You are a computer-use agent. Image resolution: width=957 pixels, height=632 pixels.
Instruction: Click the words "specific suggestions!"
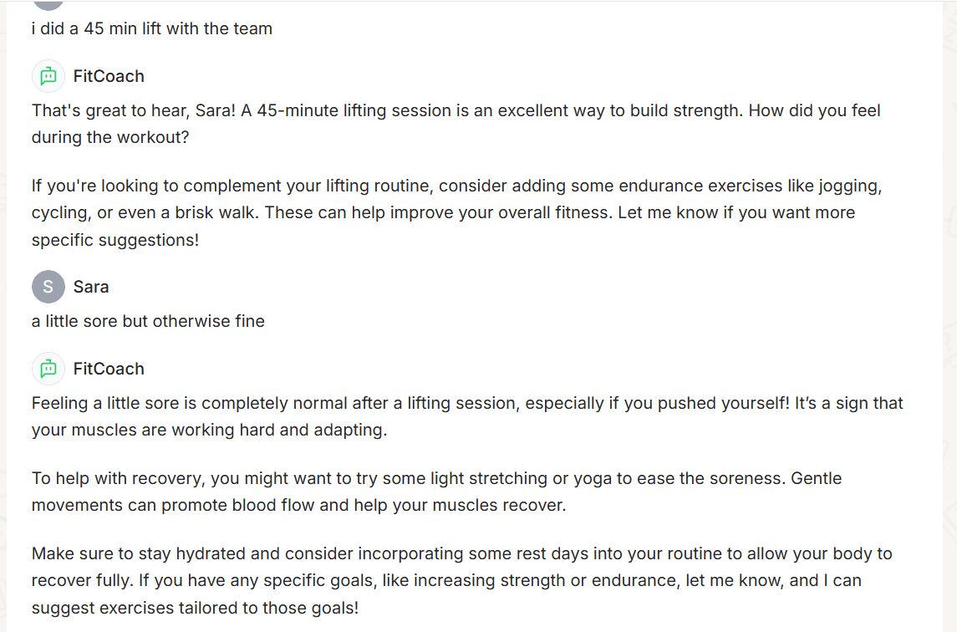coord(115,240)
